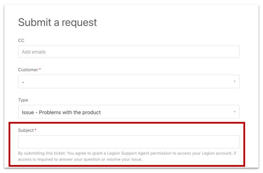This screenshot has height=173, width=263.
Task: Click the dash value in Customer field
Action: [x=23, y=82]
